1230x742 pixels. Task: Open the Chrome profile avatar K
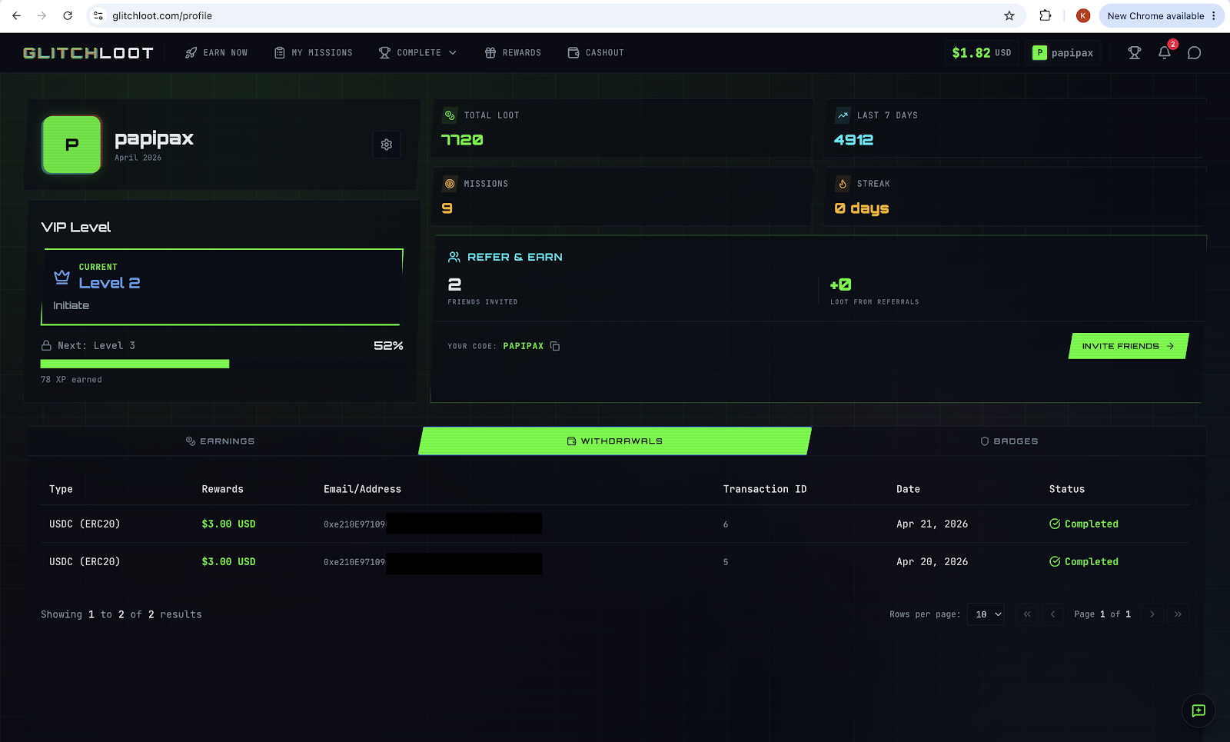(x=1083, y=15)
